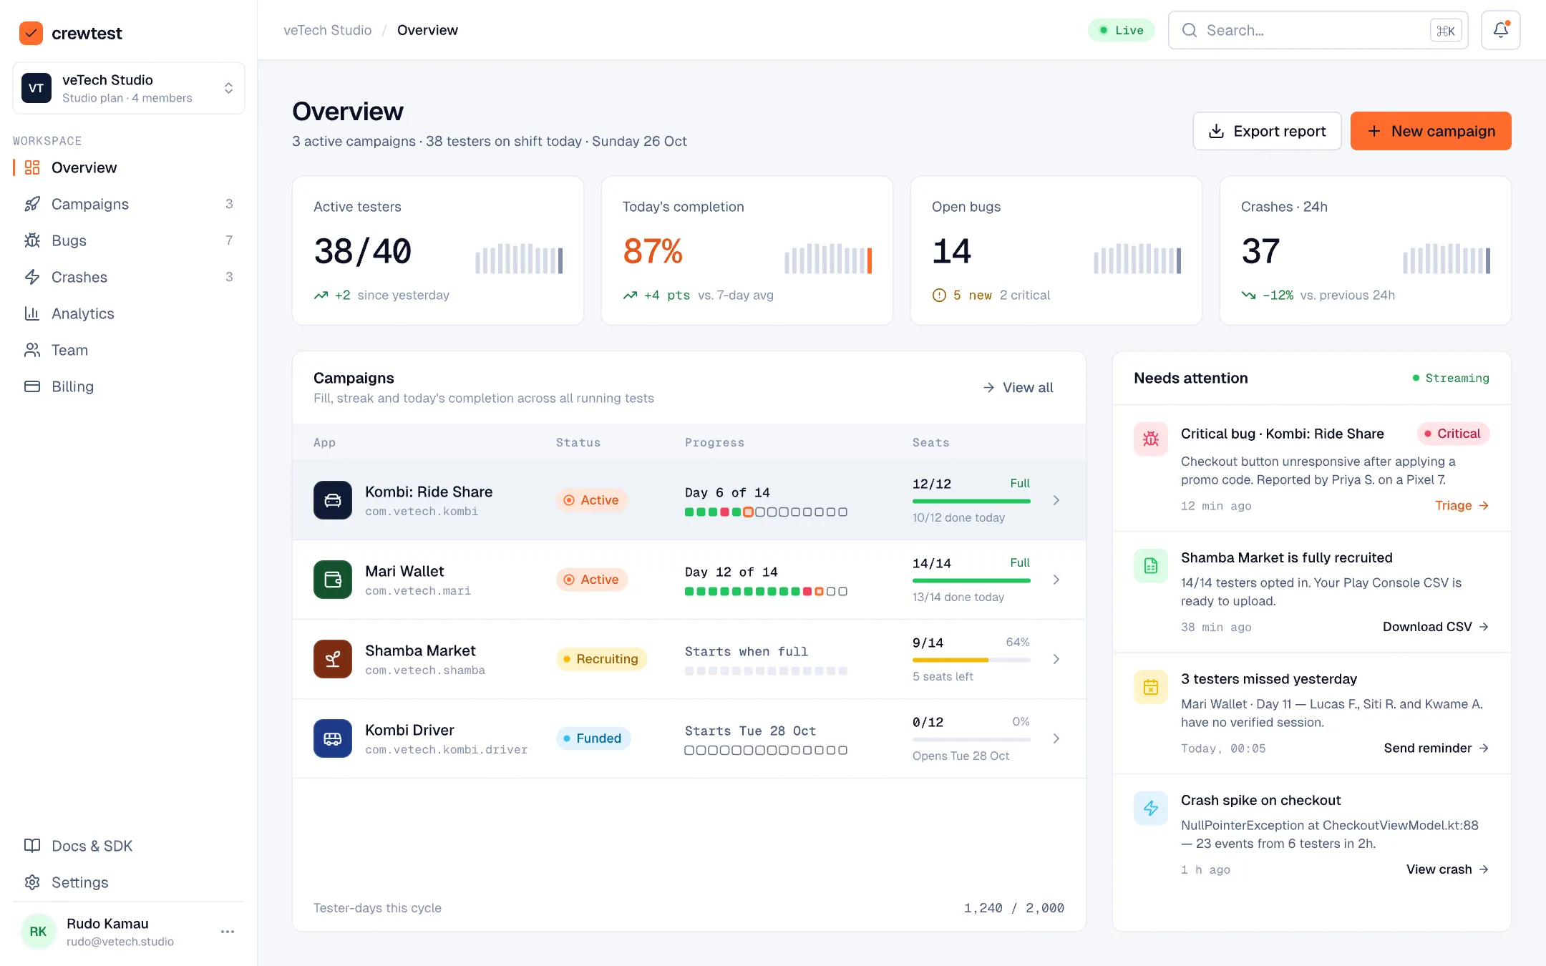
Task: Open the Bugs sidebar item
Action: [x=129, y=240]
